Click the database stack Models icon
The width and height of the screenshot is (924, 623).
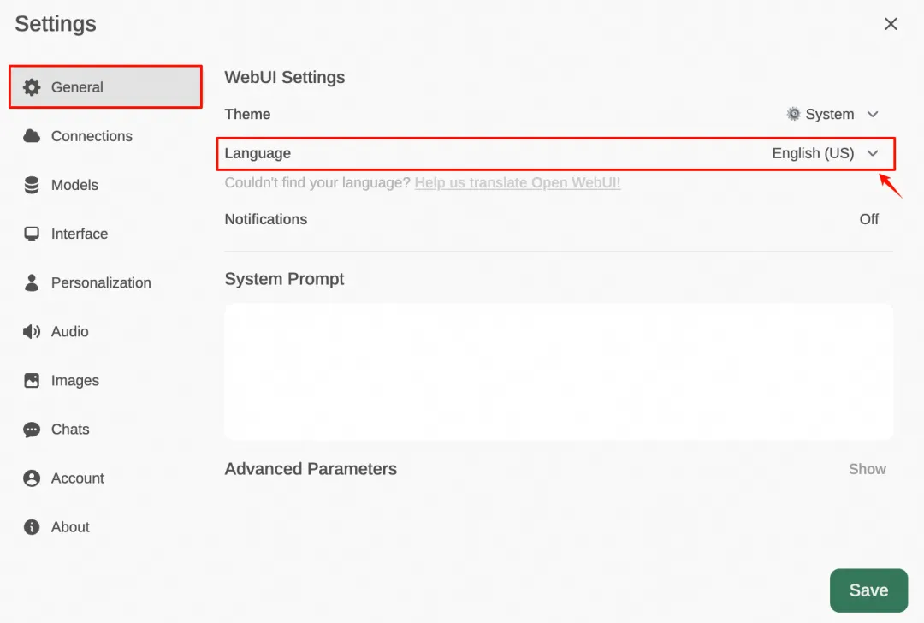coord(32,185)
